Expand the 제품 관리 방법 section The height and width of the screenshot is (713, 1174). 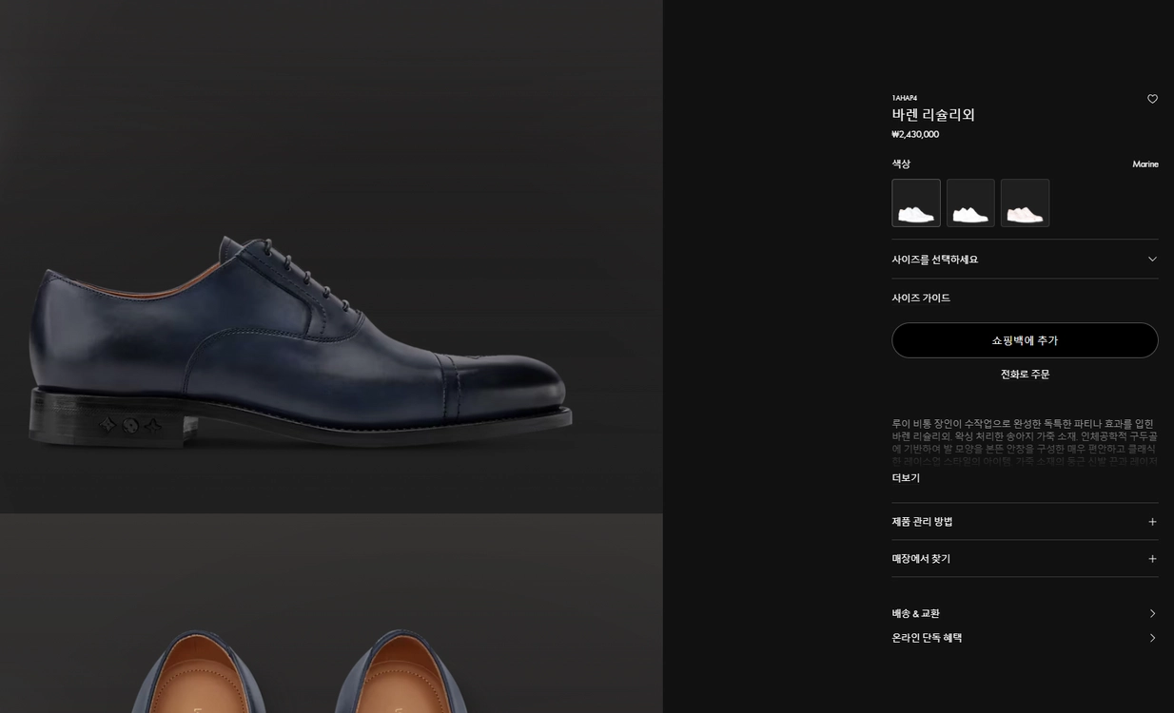[x=1025, y=522]
